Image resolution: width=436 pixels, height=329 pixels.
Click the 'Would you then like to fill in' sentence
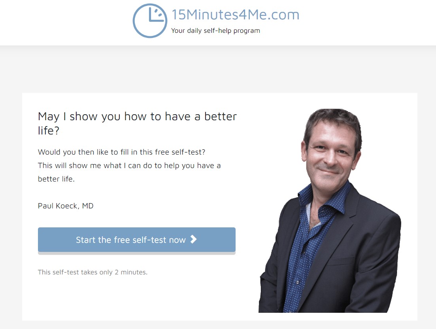(x=121, y=152)
